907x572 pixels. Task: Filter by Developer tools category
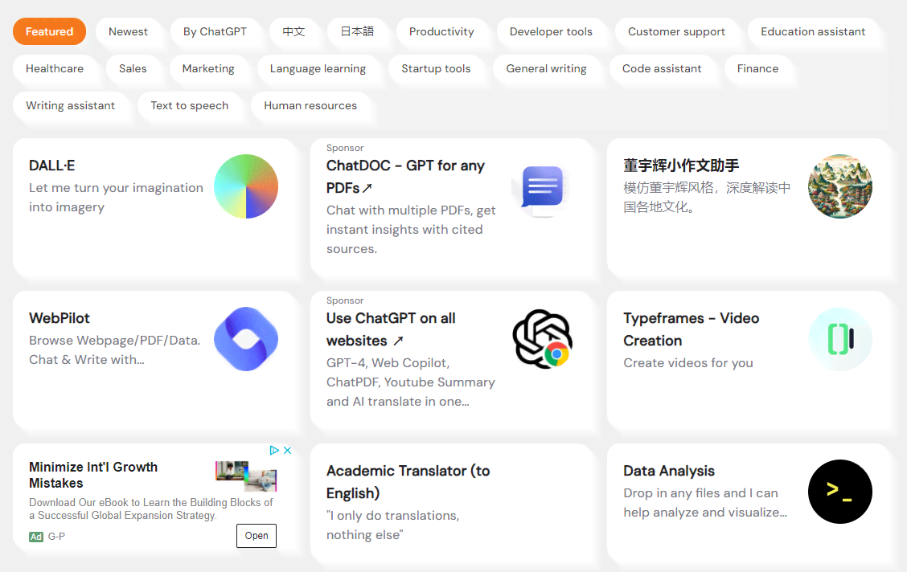pyautogui.click(x=551, y=31)
